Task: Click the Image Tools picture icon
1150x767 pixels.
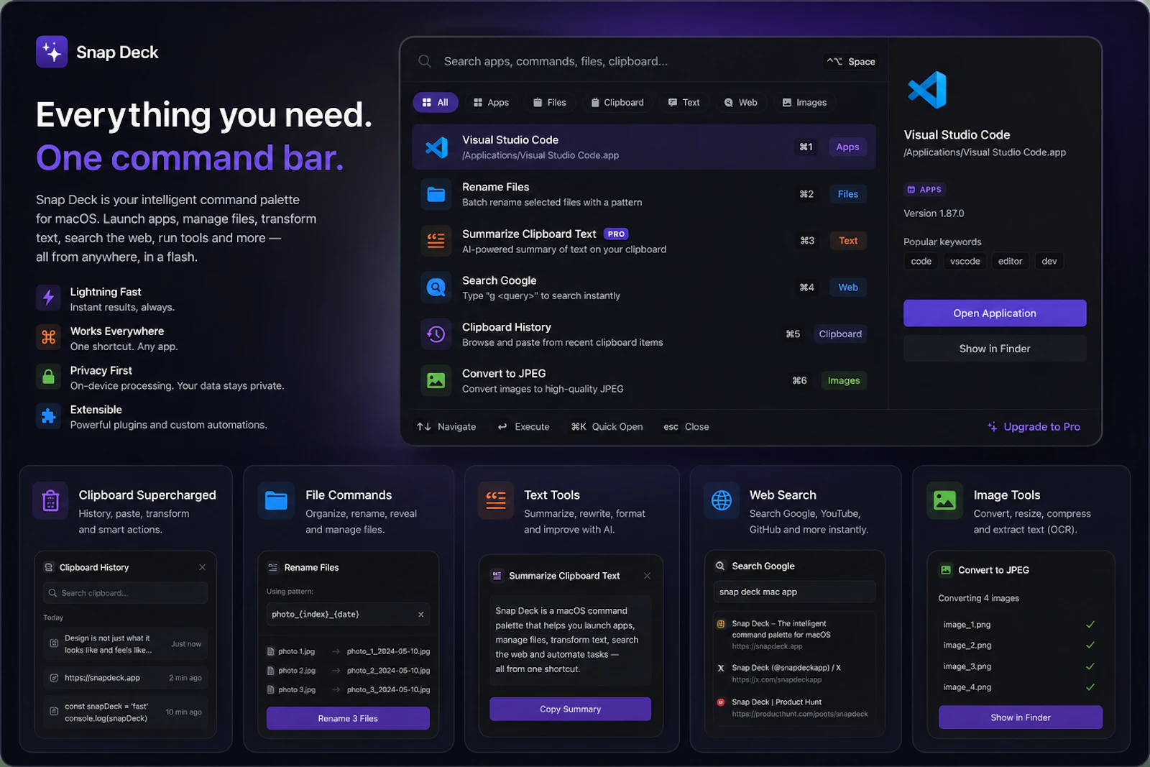Action: (944, 500)
